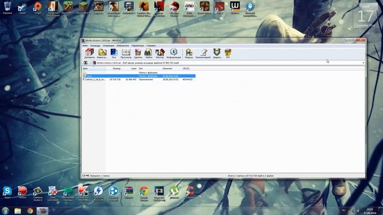The width and height of the screenshot is (383, 215).
Task: Click the Virus scan (Вирусы) toolbar icon
Action: click(x=189, y=53)
